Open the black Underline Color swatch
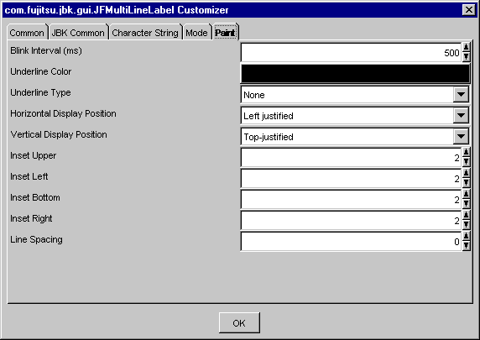 pos(355,74)
